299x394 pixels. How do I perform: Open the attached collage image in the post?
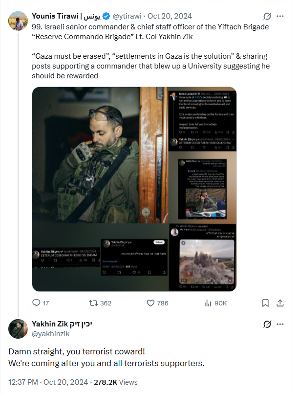[134, 189]
